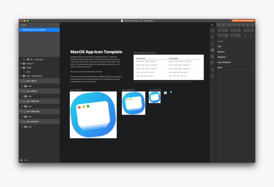Open the Apple developer documentation URL link
The height and width of the screenshot is (187, 274).
pyautogui.click(x=163, y=82)
